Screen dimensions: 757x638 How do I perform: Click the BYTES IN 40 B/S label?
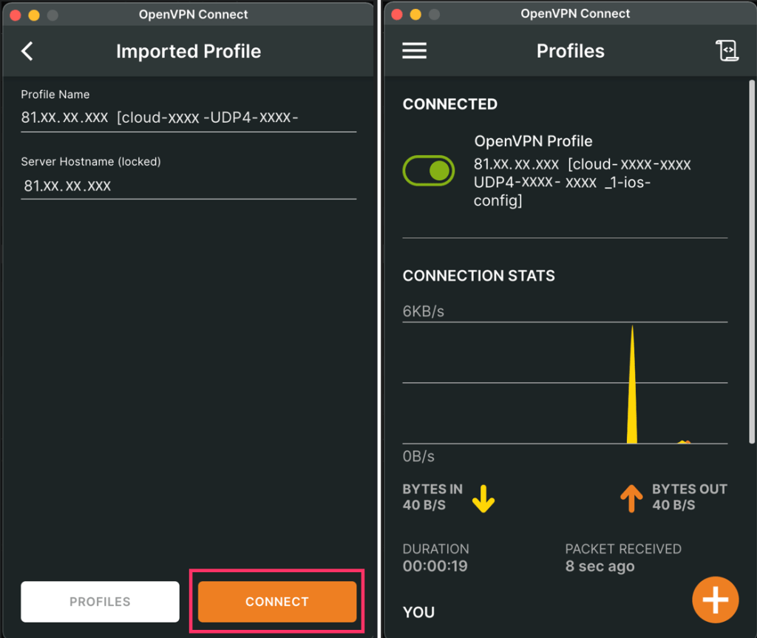point(432,497)
